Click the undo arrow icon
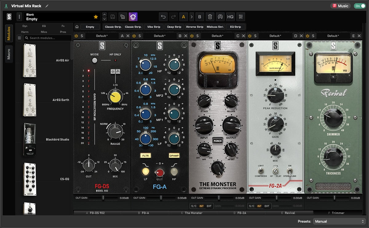The image size is (369, 228). (163, 17)
